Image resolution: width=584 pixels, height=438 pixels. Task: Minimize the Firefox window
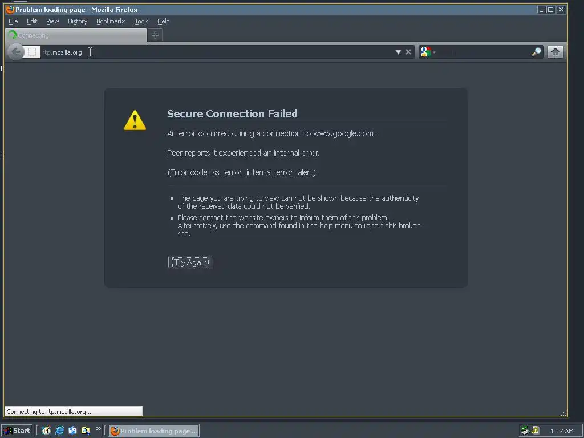(x=541, y=10)
